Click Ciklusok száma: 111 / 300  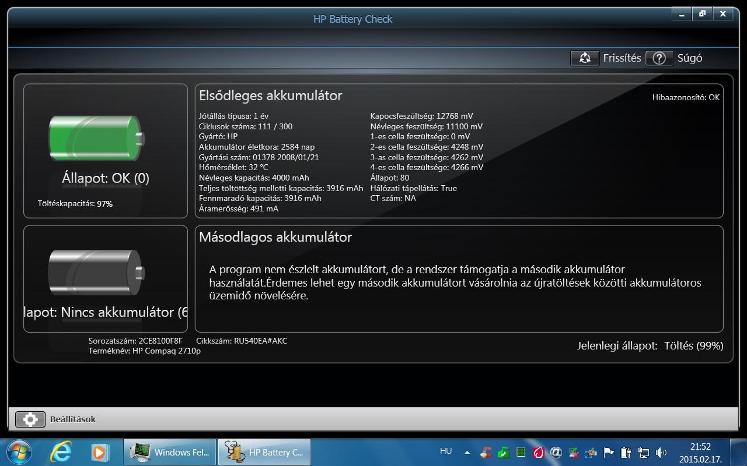pos(246,126)
